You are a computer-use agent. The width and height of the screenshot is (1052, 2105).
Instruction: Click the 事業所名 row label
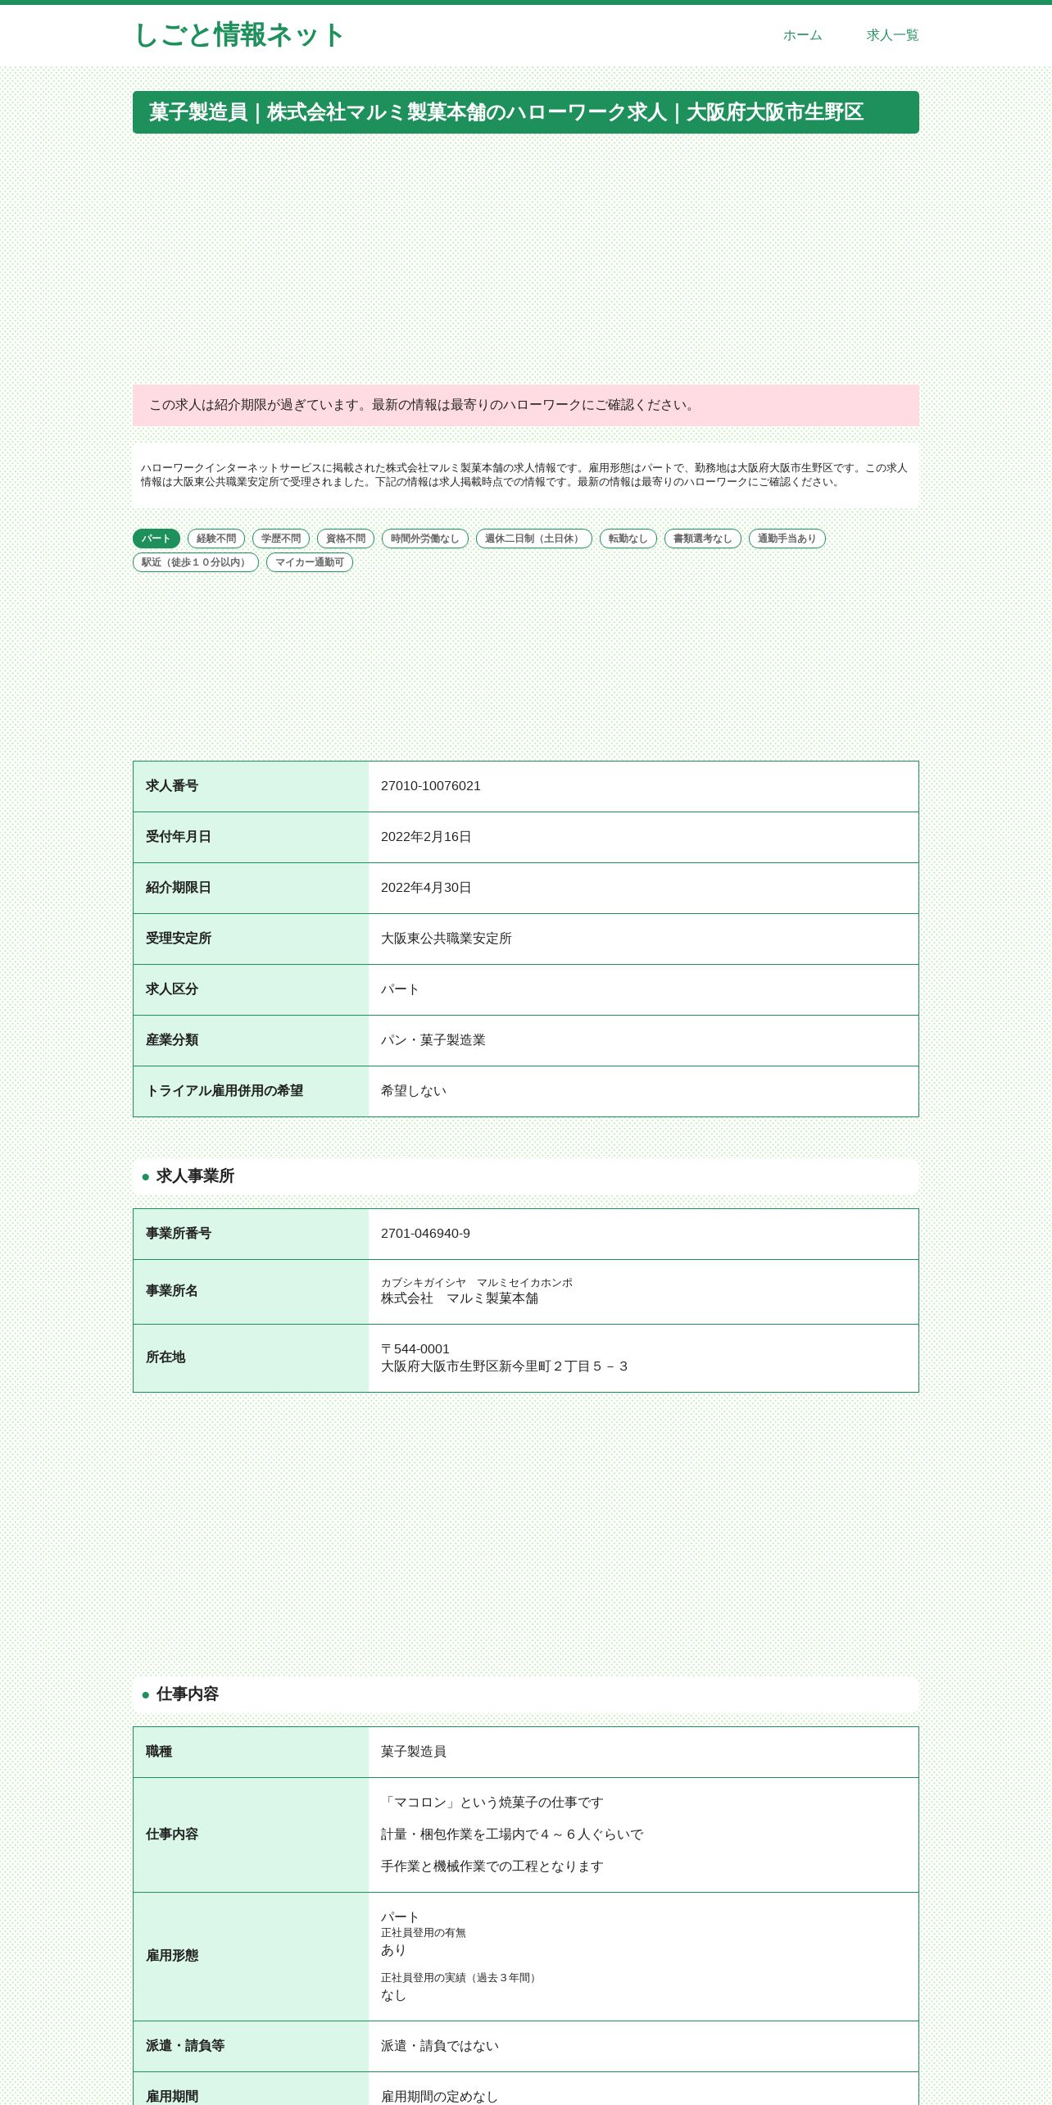172,1291
